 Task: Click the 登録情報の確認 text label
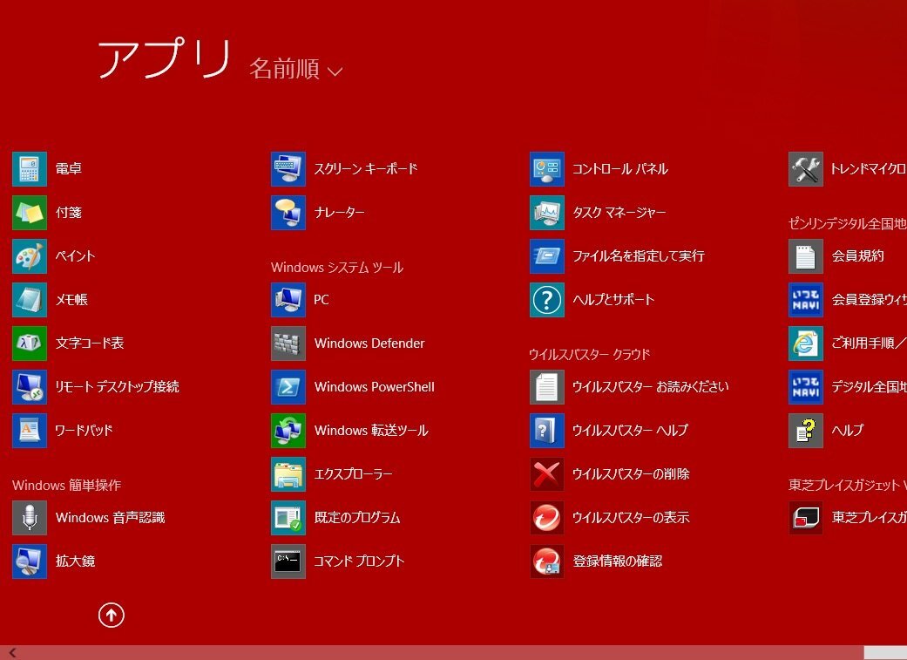pos(617,561)
